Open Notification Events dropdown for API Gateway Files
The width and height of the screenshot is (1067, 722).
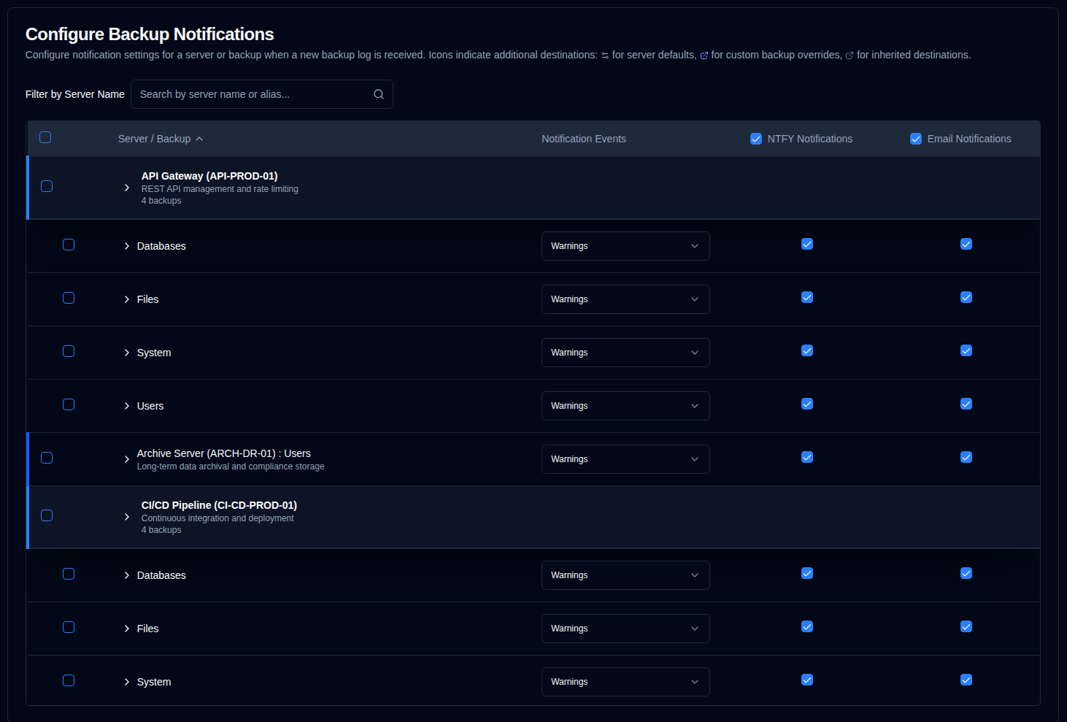point(625,299)
